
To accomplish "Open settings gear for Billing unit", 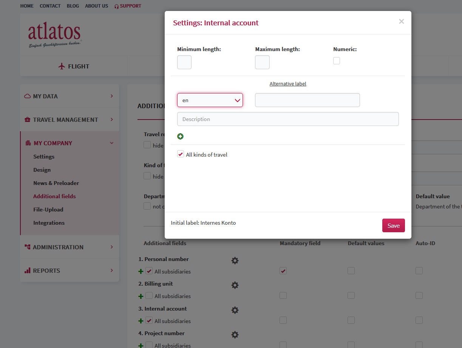I will pyautogui.click(x=235, y=285).
